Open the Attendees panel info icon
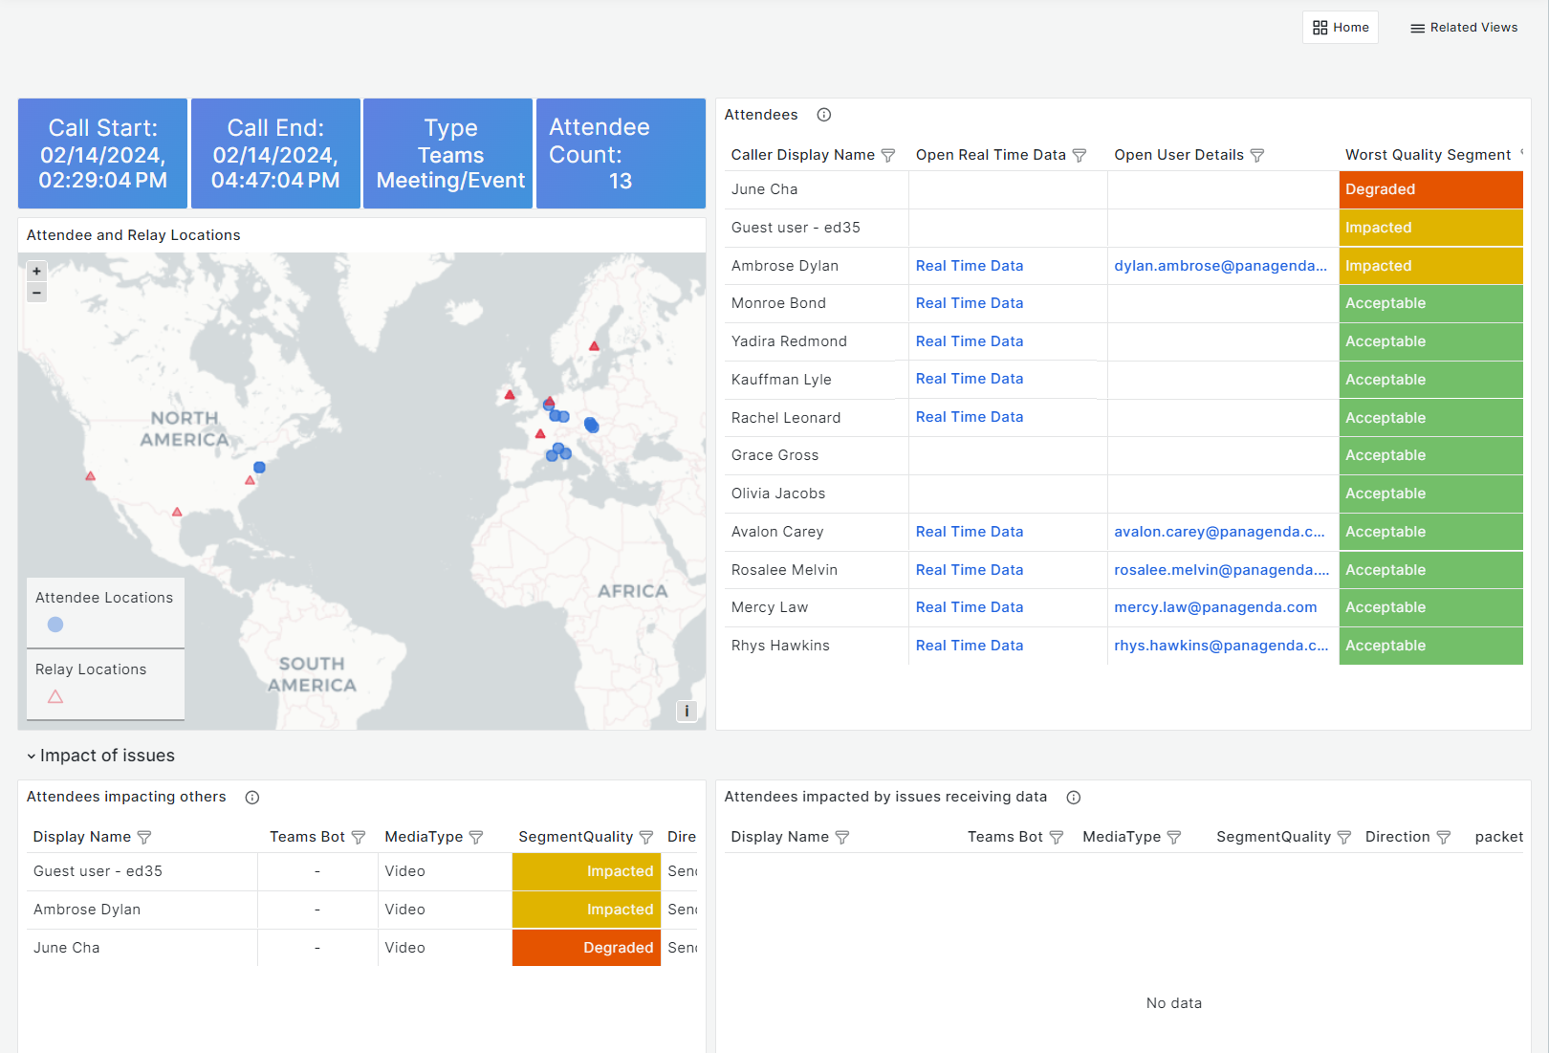Screen dimensions: 1549x1053 823,115
